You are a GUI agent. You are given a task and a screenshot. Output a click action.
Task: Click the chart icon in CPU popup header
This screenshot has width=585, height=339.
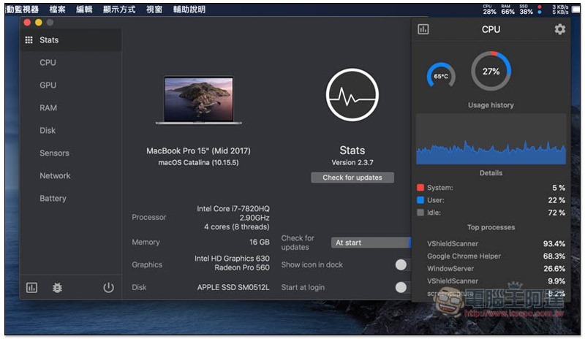(x=423, y=29)
